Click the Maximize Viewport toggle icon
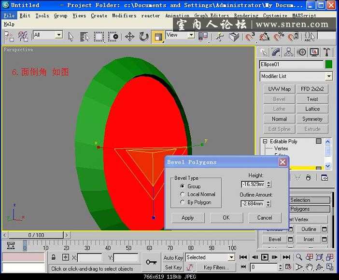The height and width of the screenshot is (280, 339). [330, 267]
